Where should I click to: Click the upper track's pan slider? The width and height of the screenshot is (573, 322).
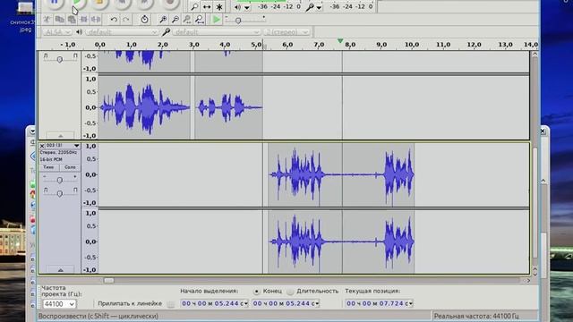point(60,59)
